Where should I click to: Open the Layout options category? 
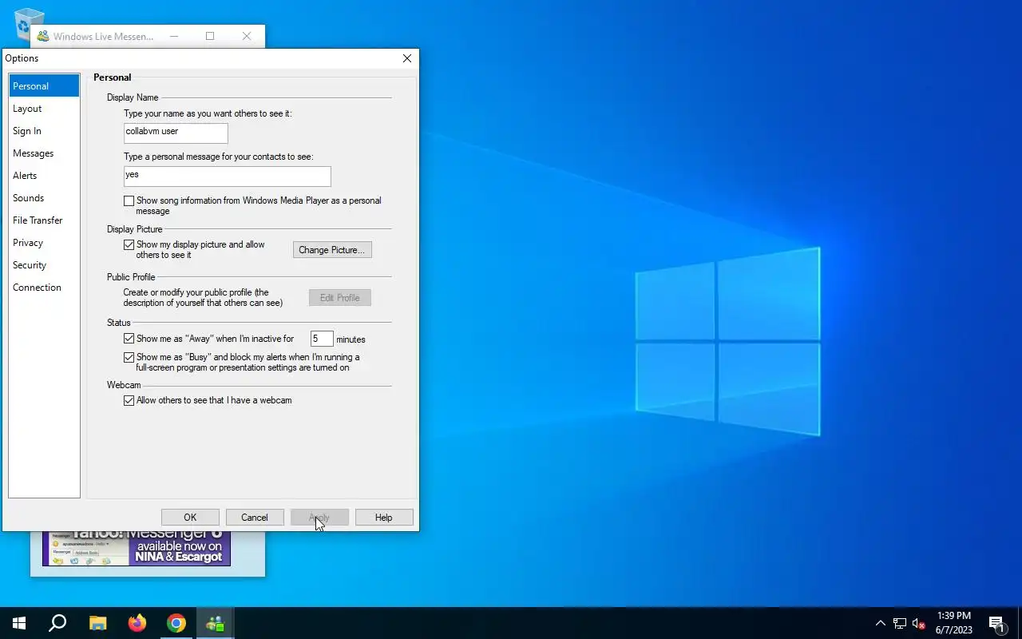pyautogui.click(x=44, y=109)
